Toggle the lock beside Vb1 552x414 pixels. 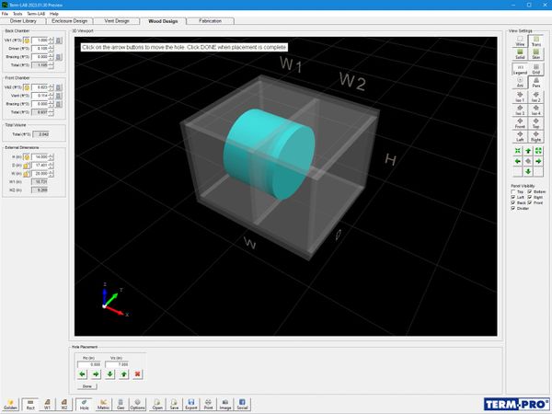click(27, 40)
